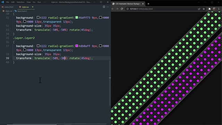Open the View menu in VS Code
The height and width of the screenshot is (125, 222).
tap(28, 2)
